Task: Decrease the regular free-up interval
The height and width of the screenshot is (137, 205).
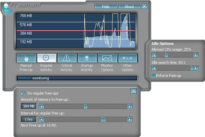Action: (42, 119)
